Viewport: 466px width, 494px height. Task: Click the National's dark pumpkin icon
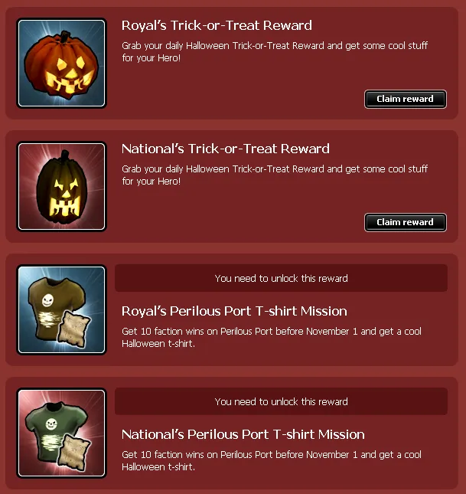[61, 186]
